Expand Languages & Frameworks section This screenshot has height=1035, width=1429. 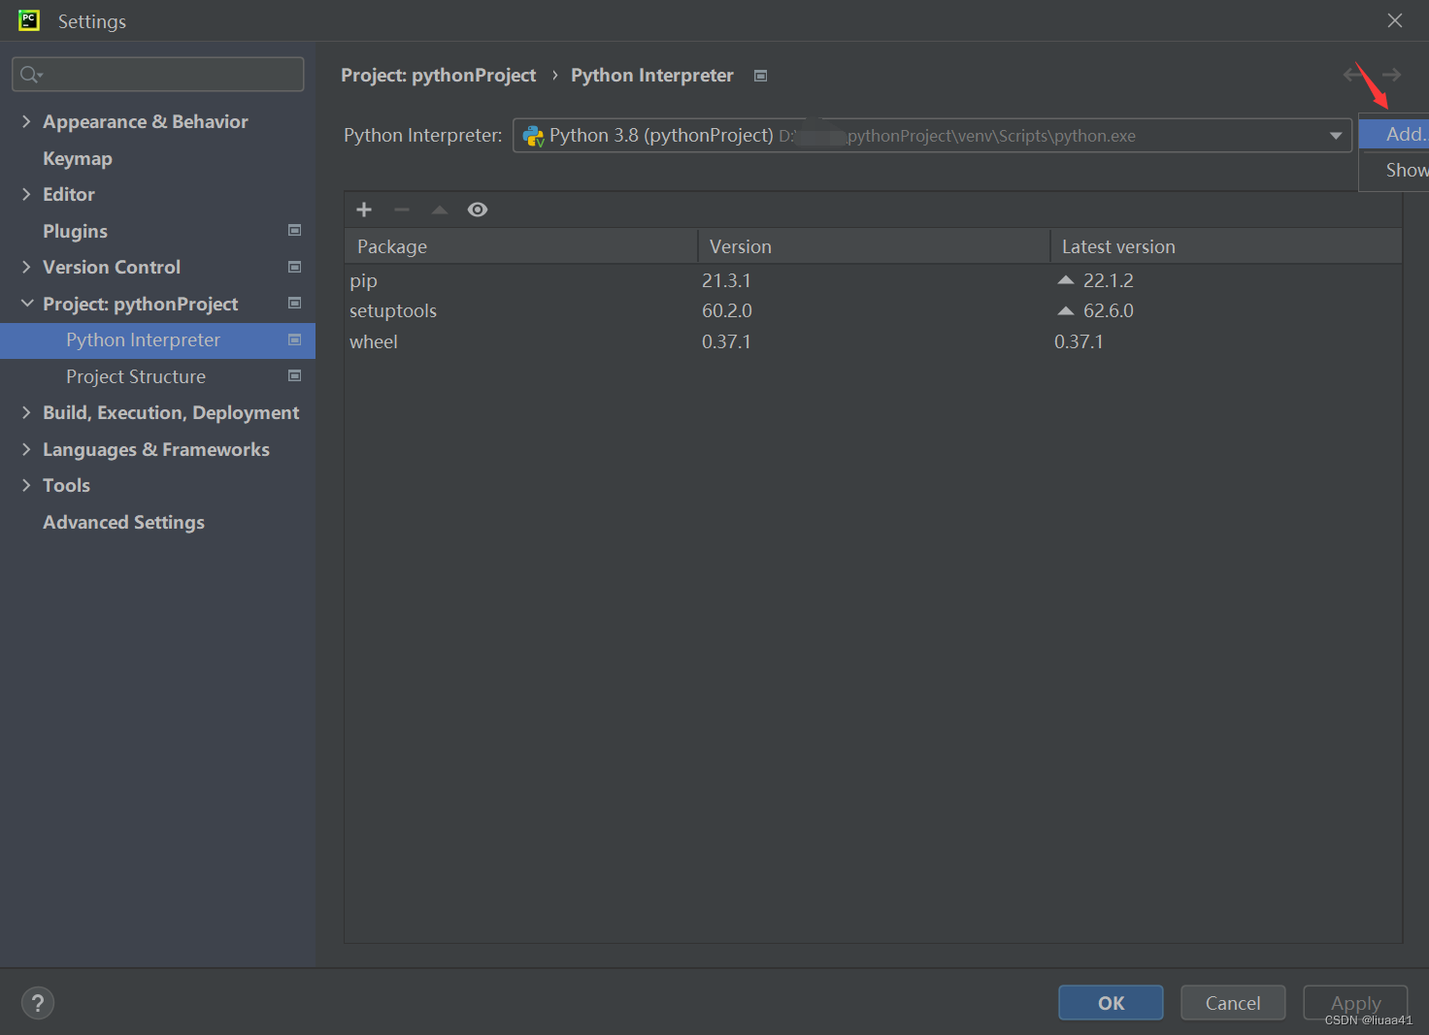coord(26,449)
